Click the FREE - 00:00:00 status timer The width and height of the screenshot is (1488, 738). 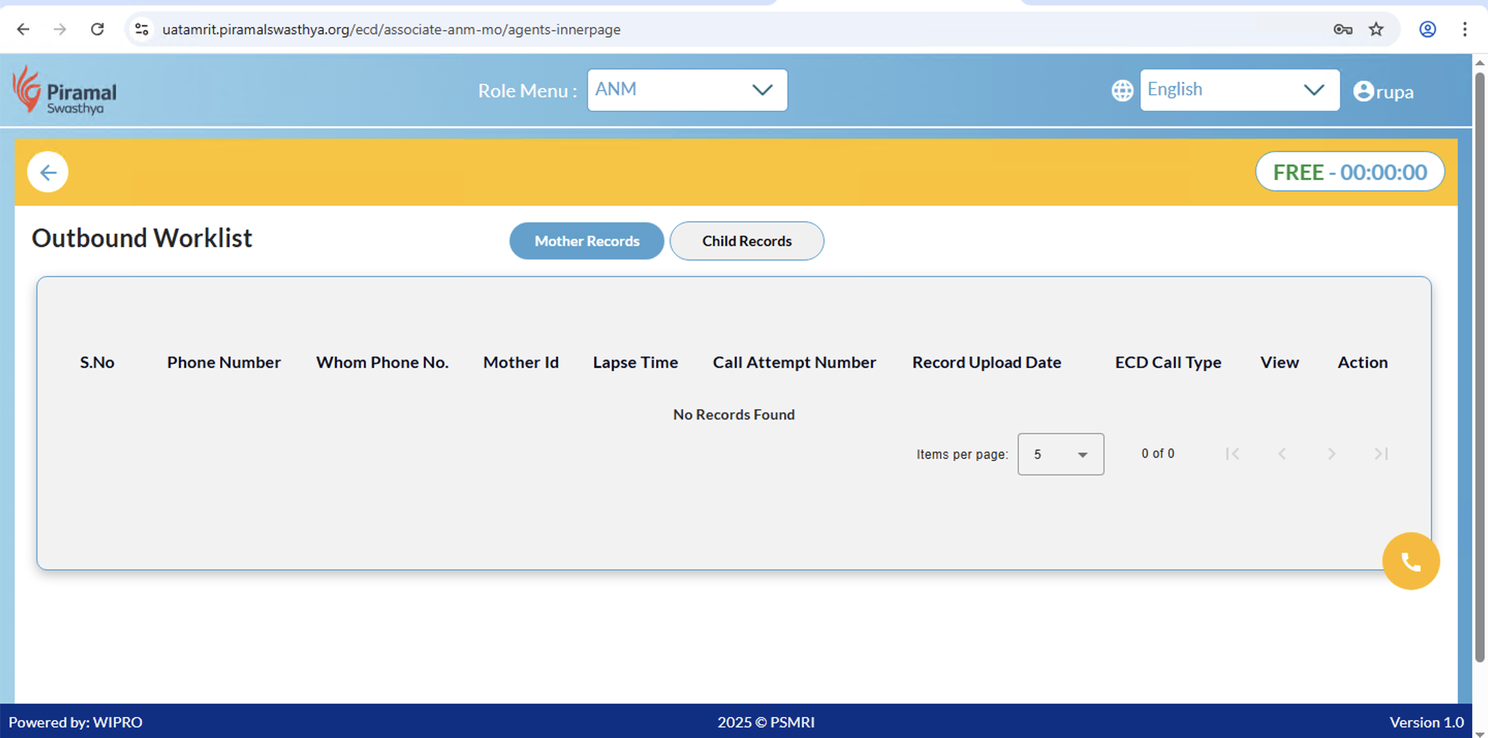1350,172
